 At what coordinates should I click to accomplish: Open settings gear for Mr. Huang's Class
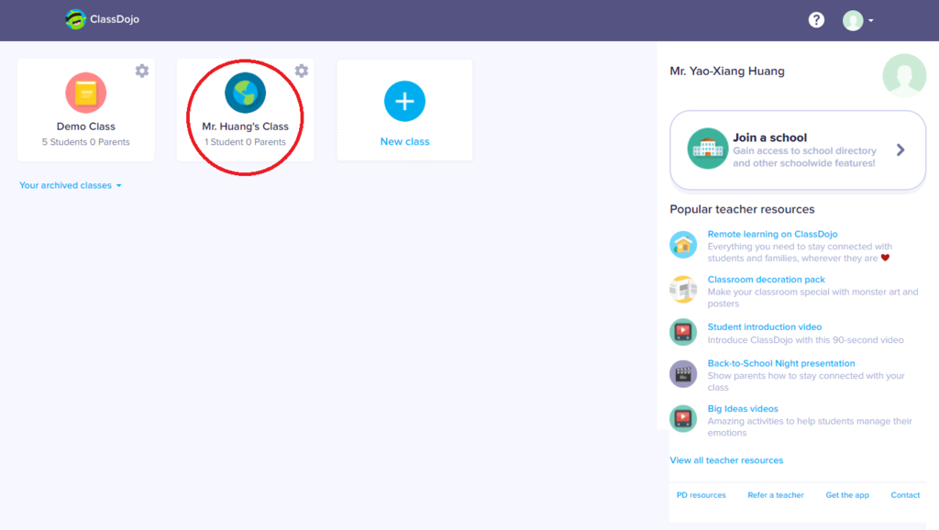[301, 71]
